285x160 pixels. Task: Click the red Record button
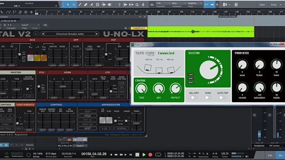pos(150,154)
